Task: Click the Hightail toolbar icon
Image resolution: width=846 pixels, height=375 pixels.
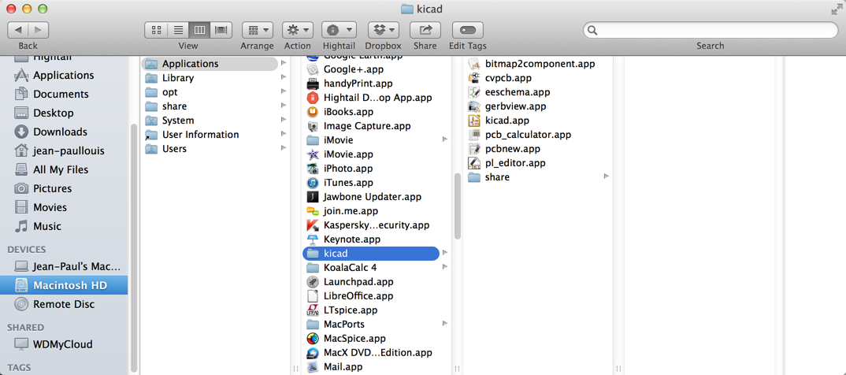Action: click(339, 30)
